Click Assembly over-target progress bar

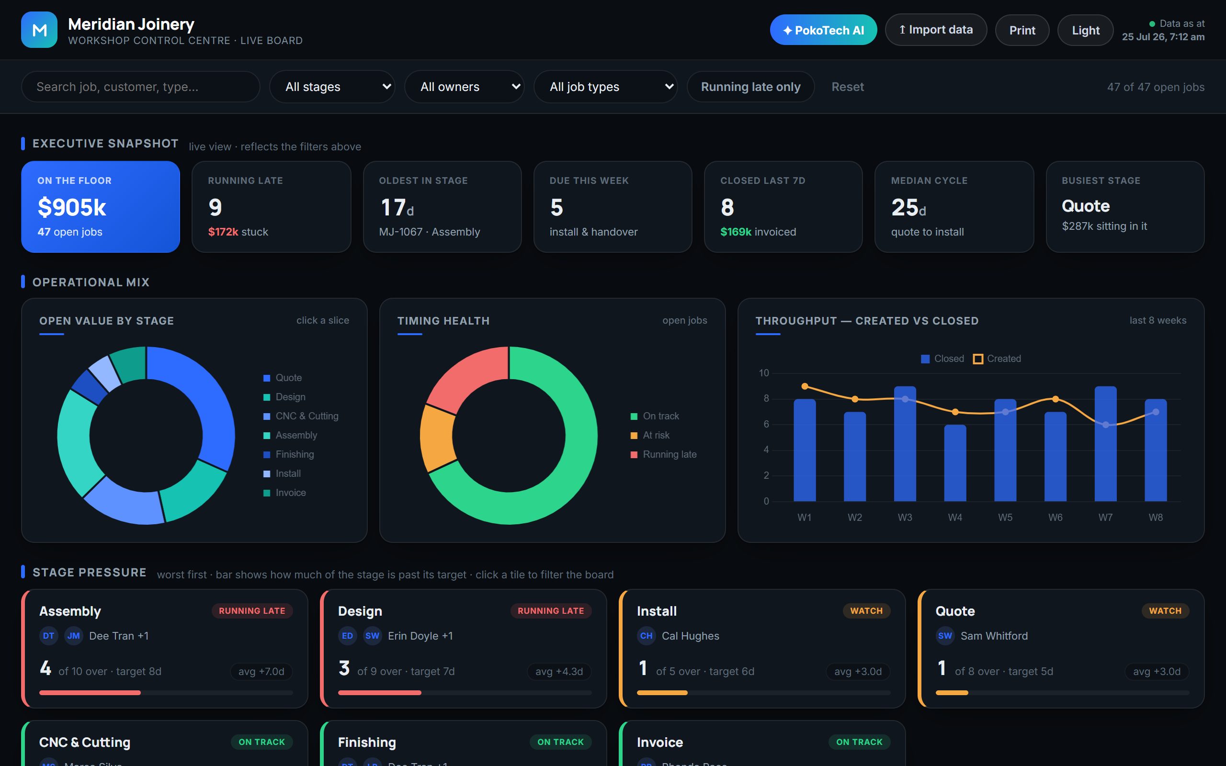tap(166, 693)
